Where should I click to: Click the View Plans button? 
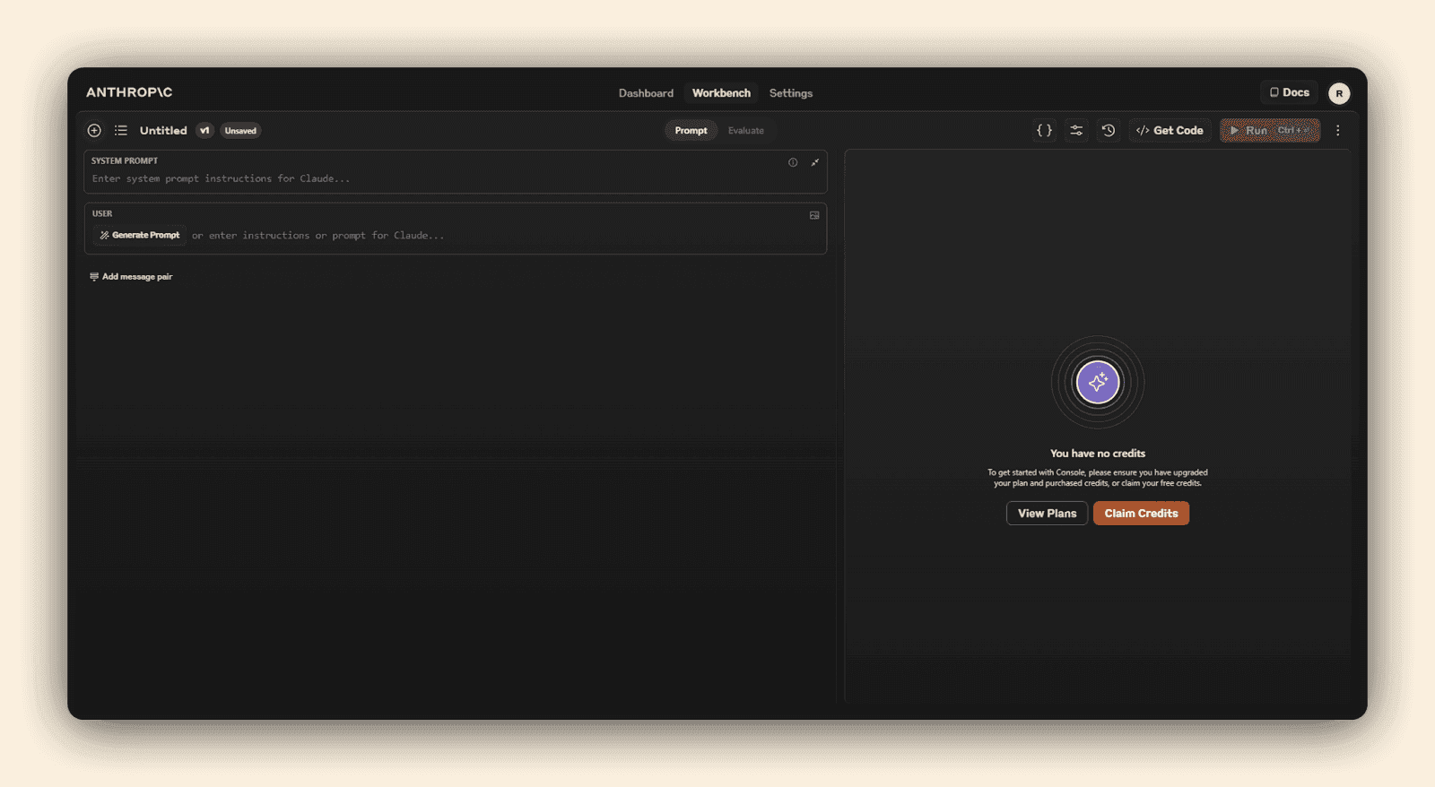(x=1047, y=514)
